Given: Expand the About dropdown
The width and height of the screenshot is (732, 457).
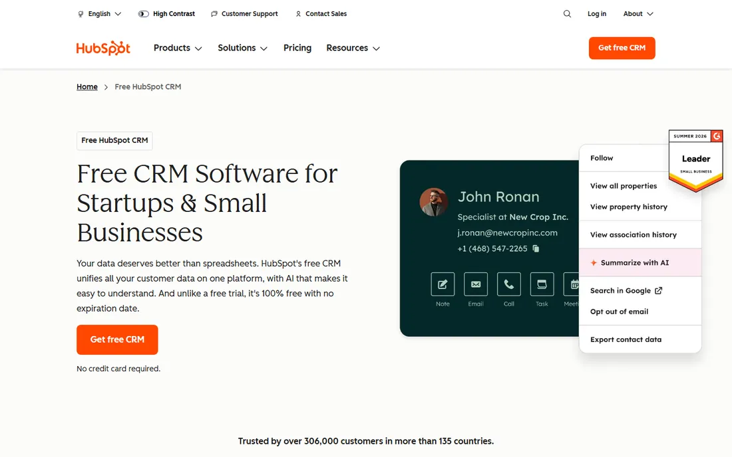Looking at the screenshot, I should (x=638, y=14).
